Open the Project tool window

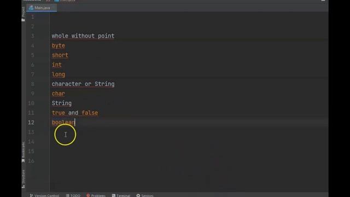tap(23, 14)
